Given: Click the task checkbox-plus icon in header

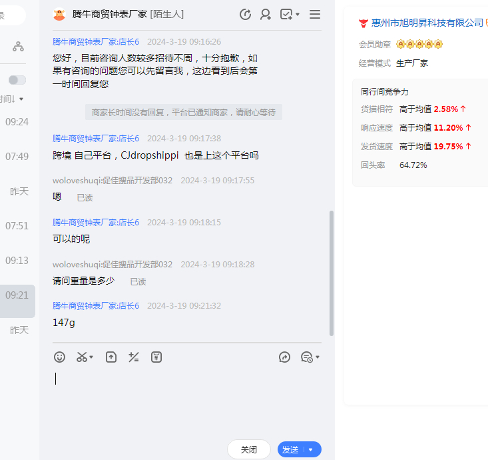Looking at the screenshot, I should [286, 15].
